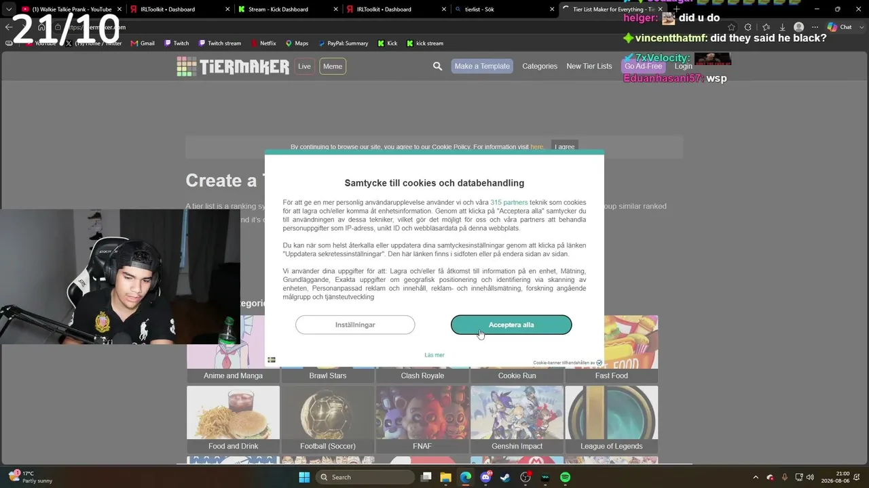This screenshot has height=488, width=869.
Task: Open the League of Legends category
Action: pos(612,419)
